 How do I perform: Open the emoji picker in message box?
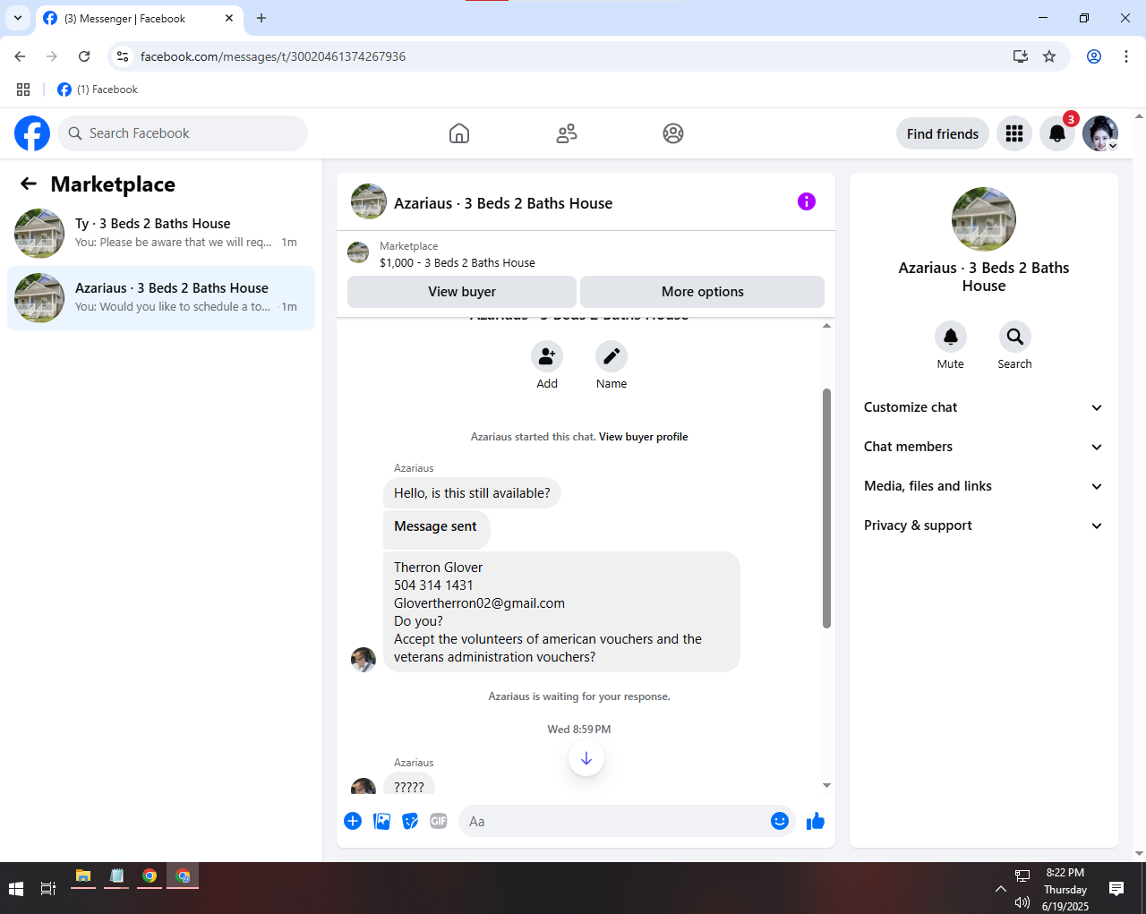coord(780,821)
